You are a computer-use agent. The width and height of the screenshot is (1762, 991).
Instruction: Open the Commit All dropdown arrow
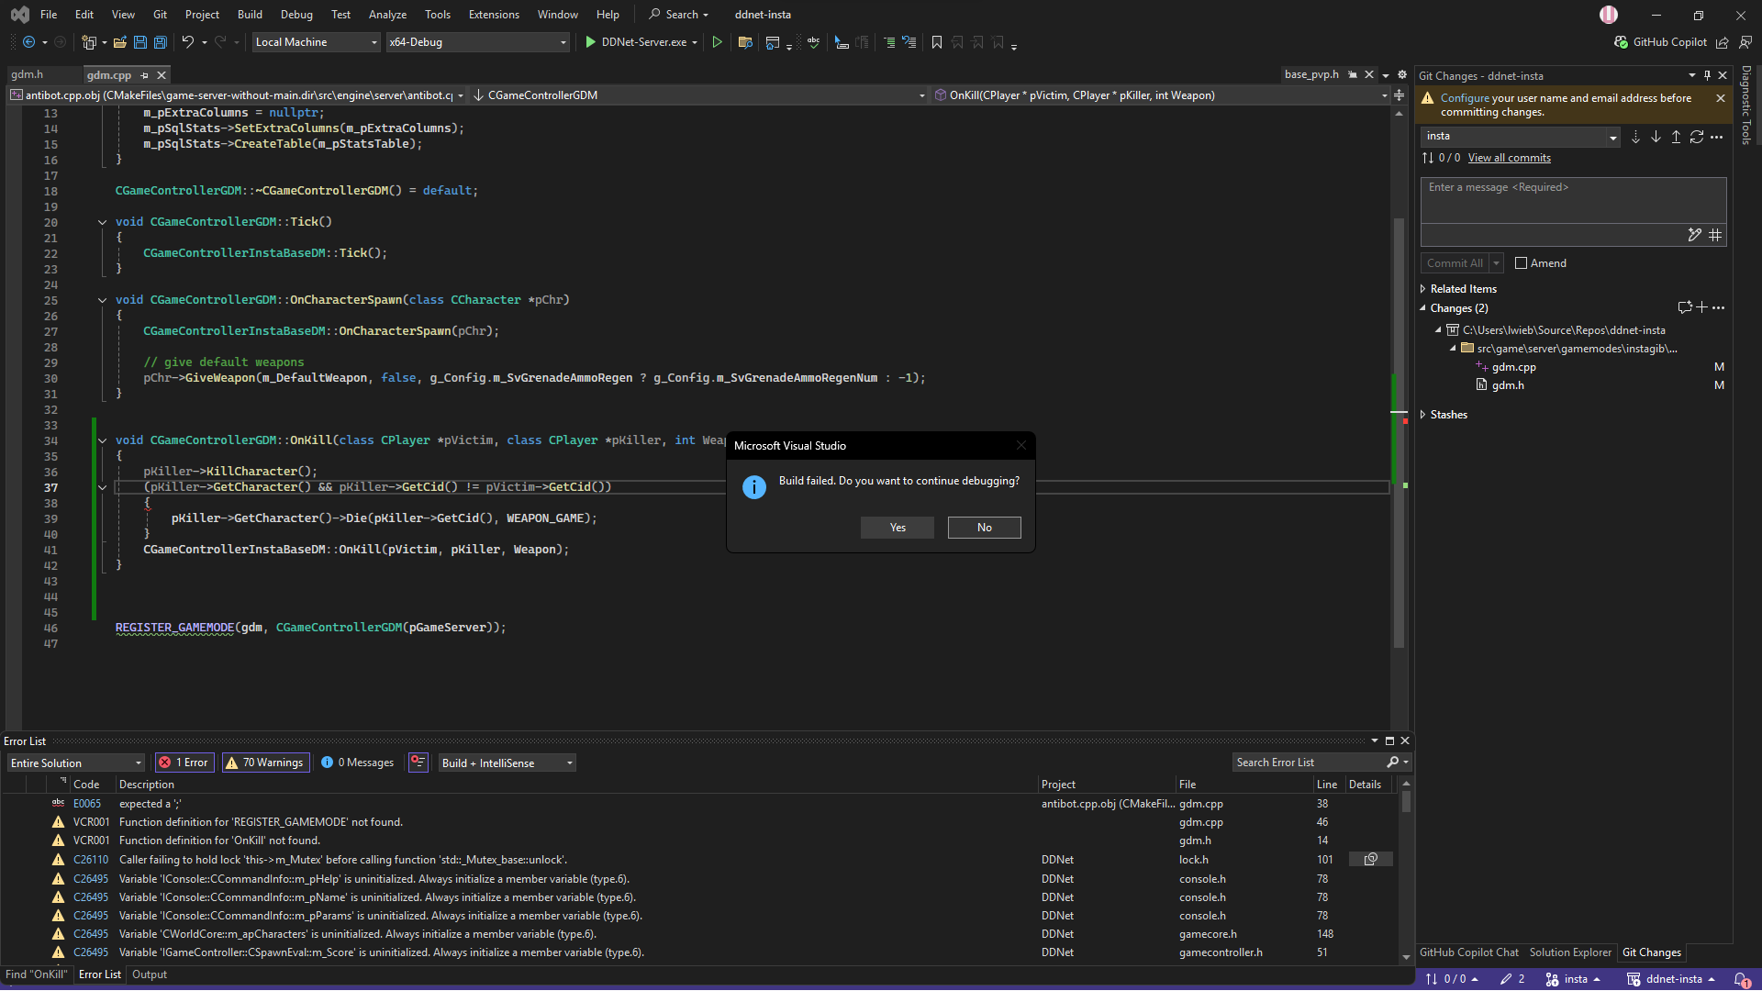pos(1496,263)
